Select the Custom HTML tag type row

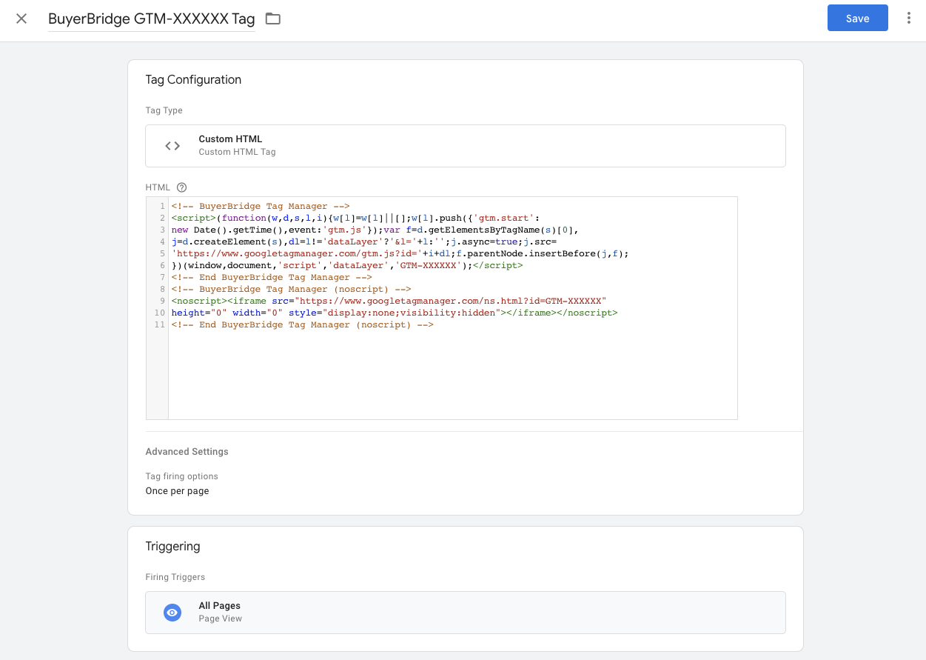[x=465, y=146]
